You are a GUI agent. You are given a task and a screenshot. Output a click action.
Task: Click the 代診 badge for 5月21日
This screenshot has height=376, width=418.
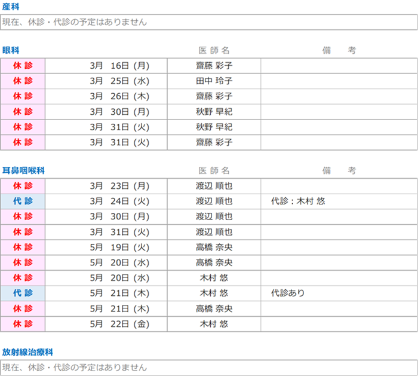click(x=23, y=294)
